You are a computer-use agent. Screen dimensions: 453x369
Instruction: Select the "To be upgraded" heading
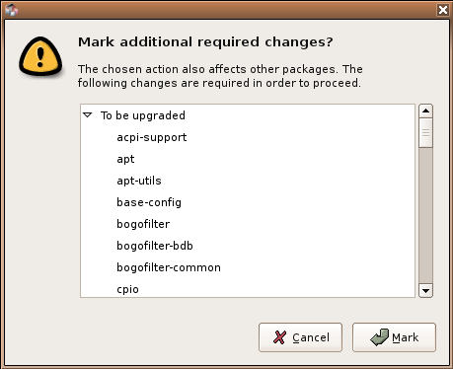(x=143, y=115)
